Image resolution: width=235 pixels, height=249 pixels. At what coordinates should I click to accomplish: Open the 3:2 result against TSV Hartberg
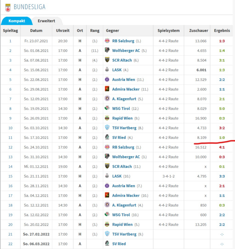tap(222, 128)
